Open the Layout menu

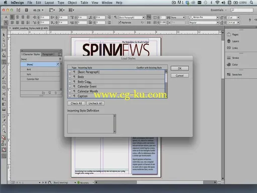tap(49, 3)
